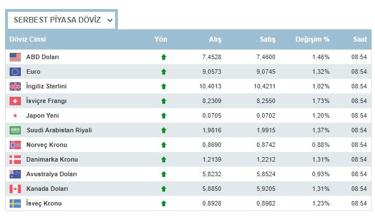The image size is (375, 219).
Task: Click the Riyal buying rate 1,9816
Action: click(211, 130)
